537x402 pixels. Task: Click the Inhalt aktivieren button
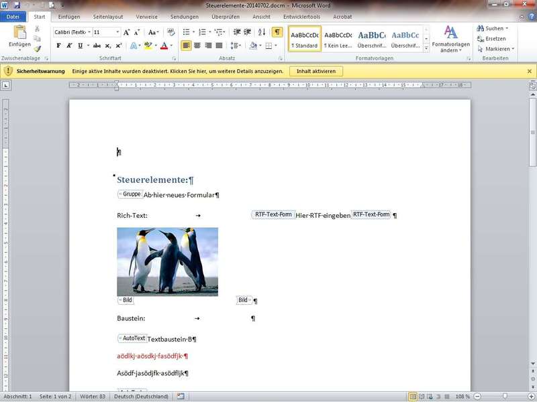click(316, 71)
